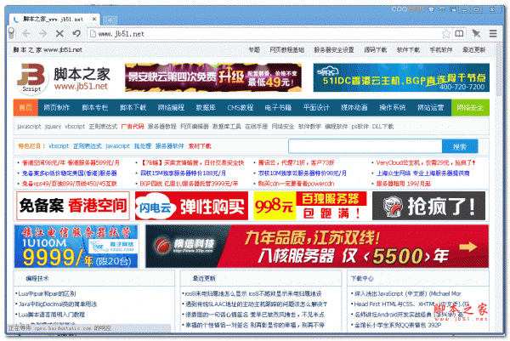This screenshot has height=341, width=510.
Task: Open the 抢疯了! banner
Action: click(428, 206)
